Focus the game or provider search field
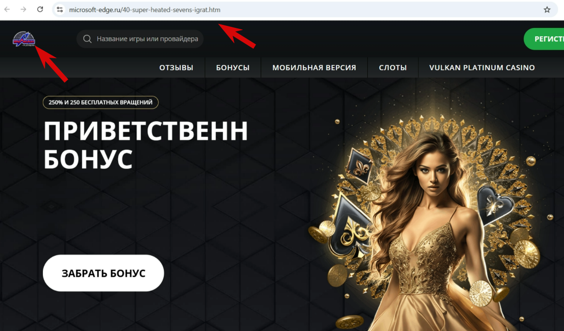The image size is (564, 331). pyautogui.click(x=140, y=39)
